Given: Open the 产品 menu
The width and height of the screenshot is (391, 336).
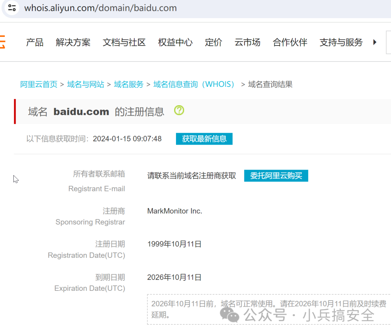Looking at the screenshot, I should 35,42.
